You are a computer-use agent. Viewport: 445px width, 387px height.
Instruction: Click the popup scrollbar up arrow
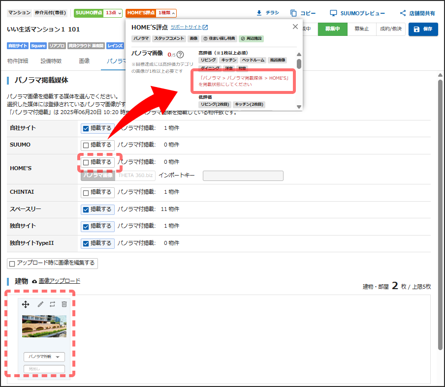[x=299, y=54]
